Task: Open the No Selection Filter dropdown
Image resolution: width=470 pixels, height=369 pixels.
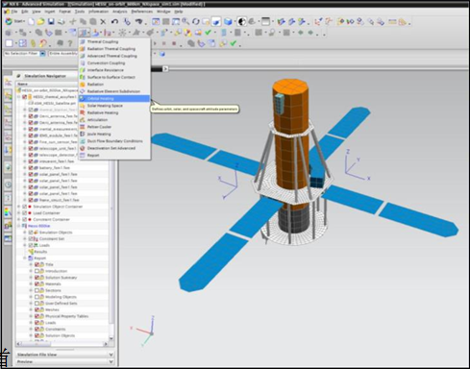Action: point(42,54)
